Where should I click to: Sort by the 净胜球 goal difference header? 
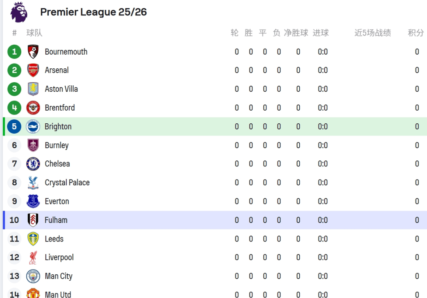pyautogui.click(x=296, y=33)
